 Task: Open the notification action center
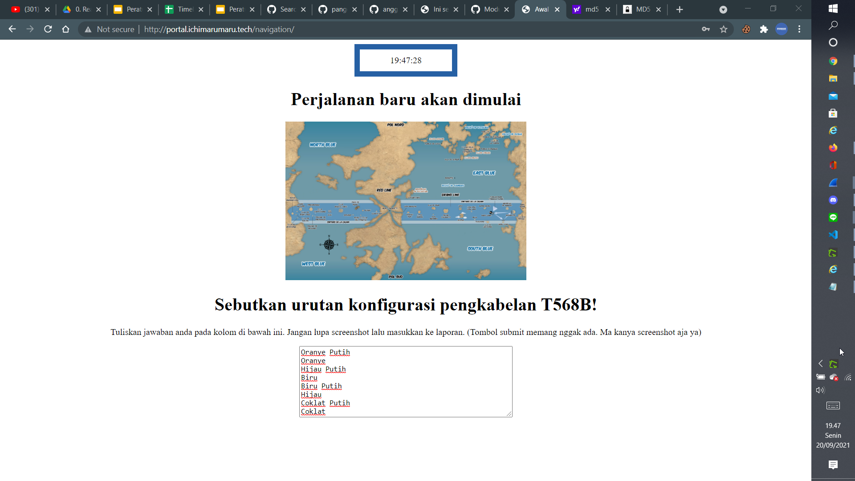pos(833,465)
